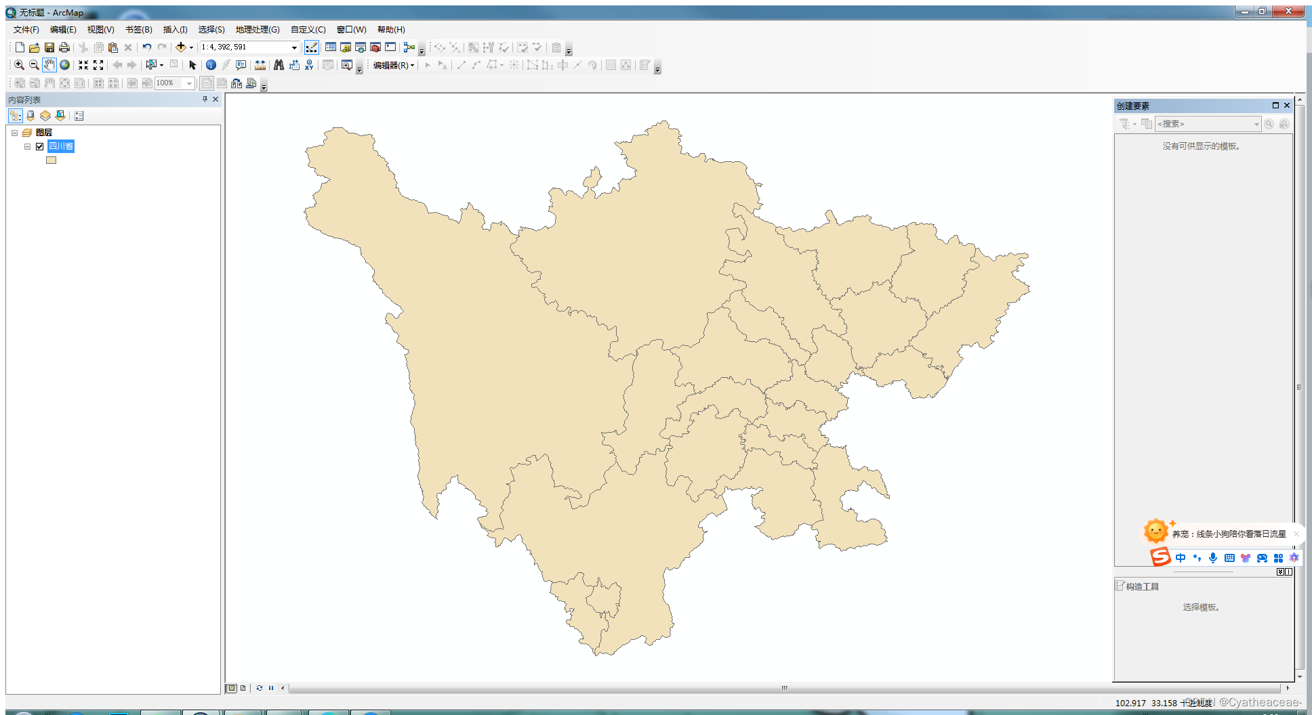Zoom to full extent globe
Screen dimensions: 1312x715
[64, 65]
